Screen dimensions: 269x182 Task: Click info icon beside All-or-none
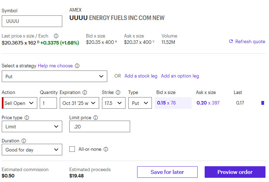(x=106, y=149)
